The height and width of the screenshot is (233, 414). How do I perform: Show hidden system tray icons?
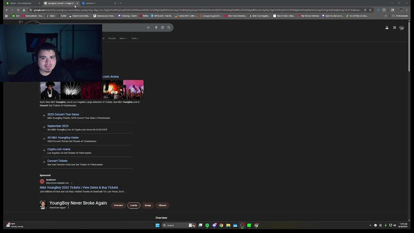(370, 225)
